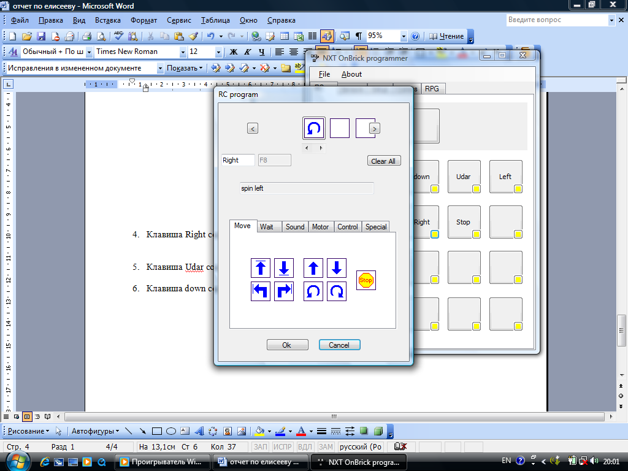Select the spin right move icon

[337, 291]
